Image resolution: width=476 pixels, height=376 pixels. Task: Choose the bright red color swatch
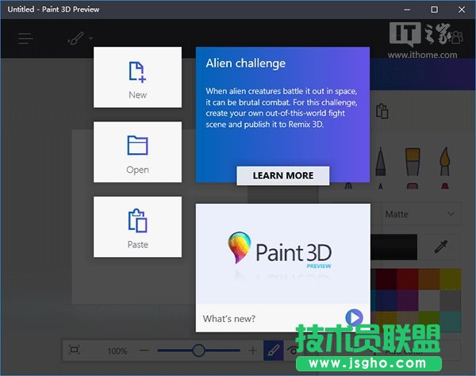[408, 279]
